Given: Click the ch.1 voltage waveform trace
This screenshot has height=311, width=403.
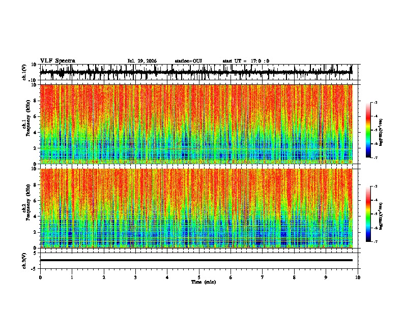Looking at the screenshot, I should click(196, 72).
